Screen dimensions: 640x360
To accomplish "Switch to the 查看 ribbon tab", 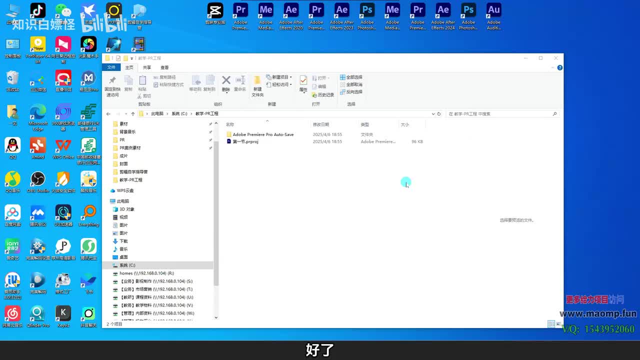I will coord(164,67).
